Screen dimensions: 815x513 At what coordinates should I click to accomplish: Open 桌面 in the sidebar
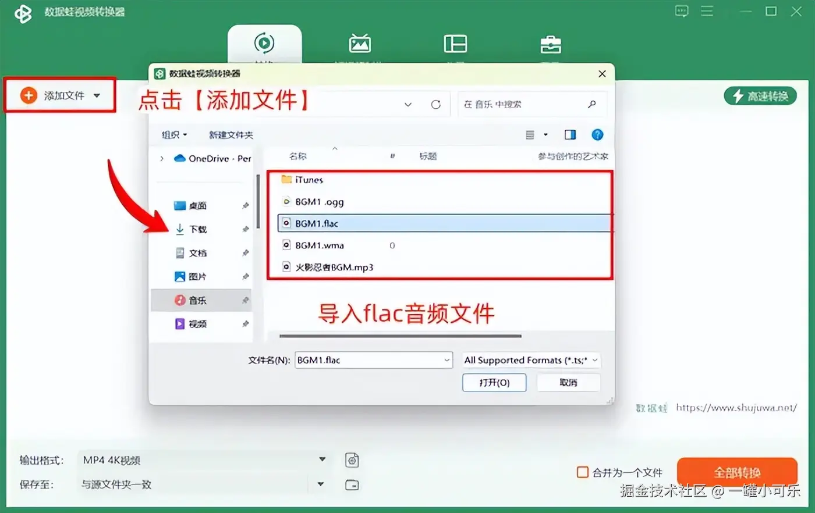[190, 206]
